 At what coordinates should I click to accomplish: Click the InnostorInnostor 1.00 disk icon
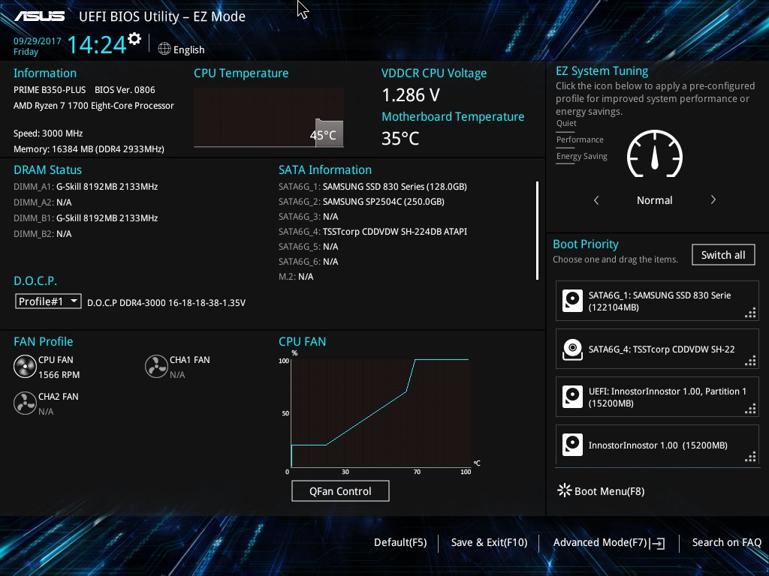tap(572, 445)
